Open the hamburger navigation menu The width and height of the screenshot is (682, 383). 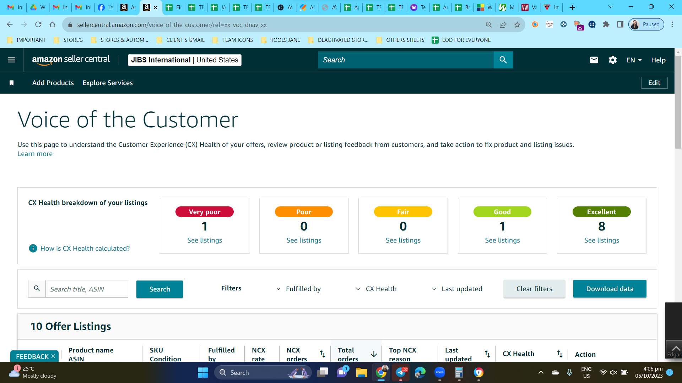pyautogui.click(x=11, y=60)
